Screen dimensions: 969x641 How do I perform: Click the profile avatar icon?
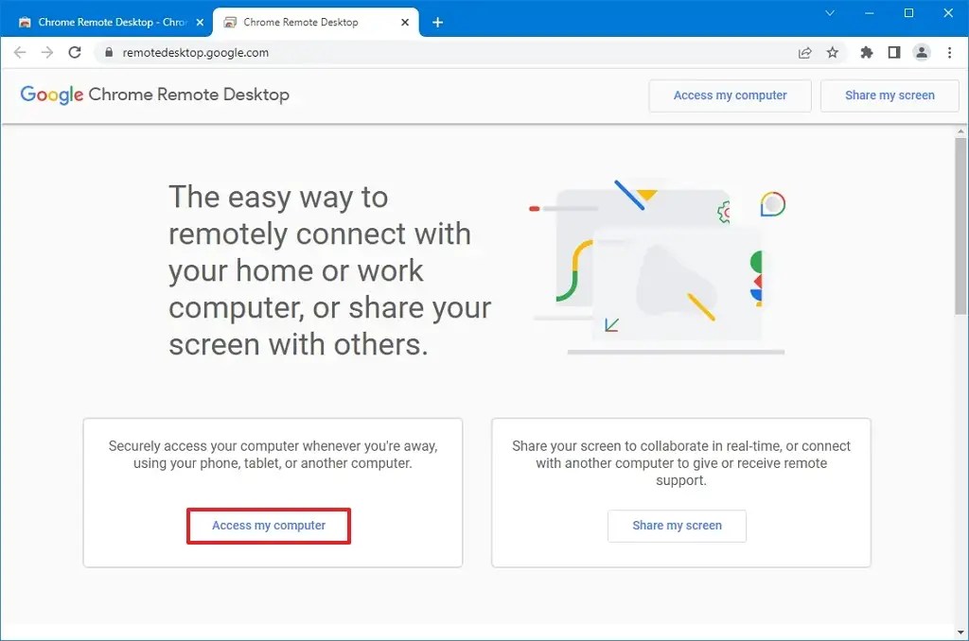tap(922, 53)
